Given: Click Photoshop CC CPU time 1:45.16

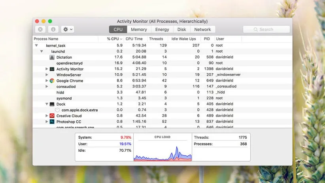Looking at the screenshot, I should [x=139, y=122].
